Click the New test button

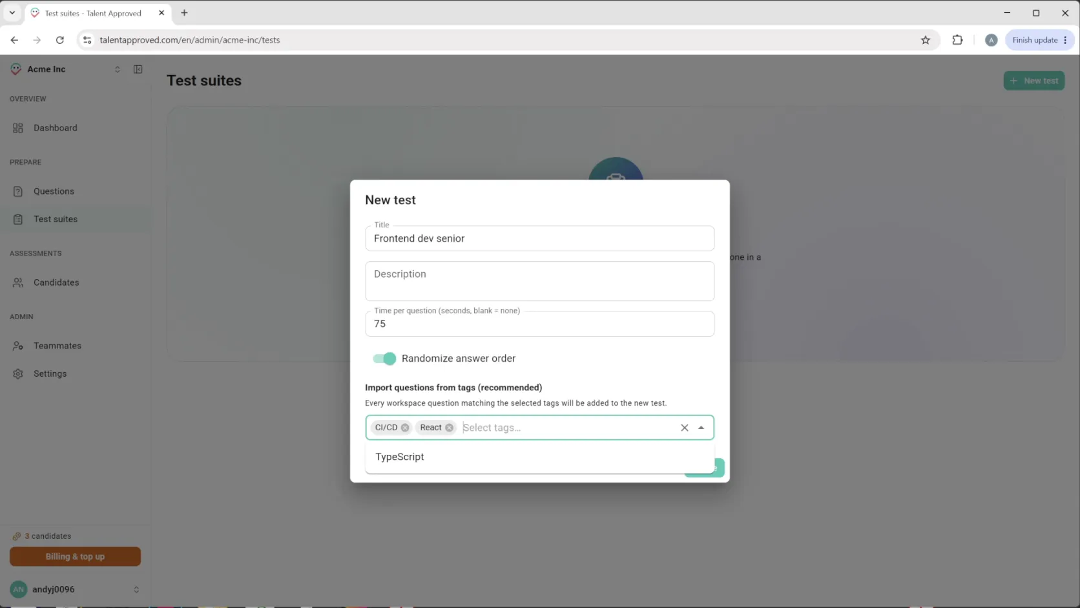point(1033,81)
